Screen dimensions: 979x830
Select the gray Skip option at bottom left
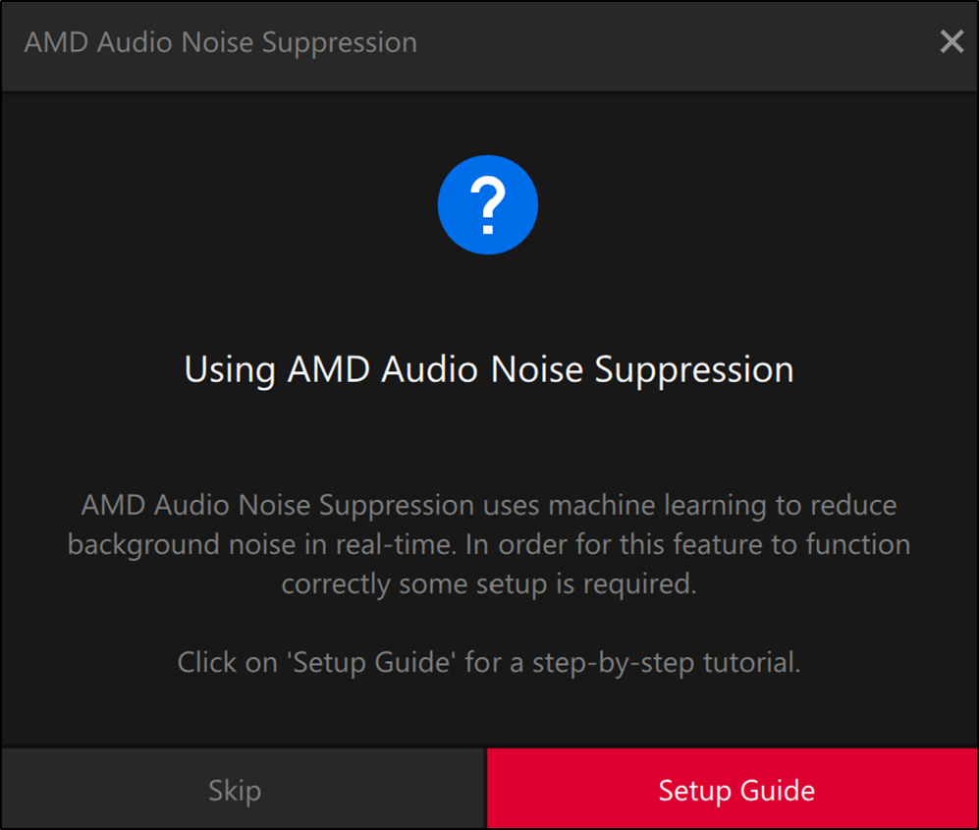point(236,791)
